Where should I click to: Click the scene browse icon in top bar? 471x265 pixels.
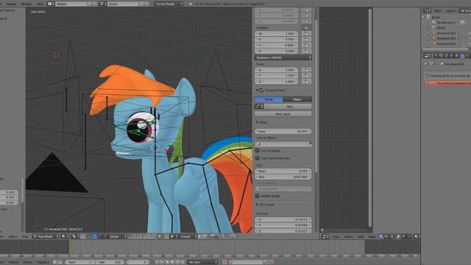102,4
